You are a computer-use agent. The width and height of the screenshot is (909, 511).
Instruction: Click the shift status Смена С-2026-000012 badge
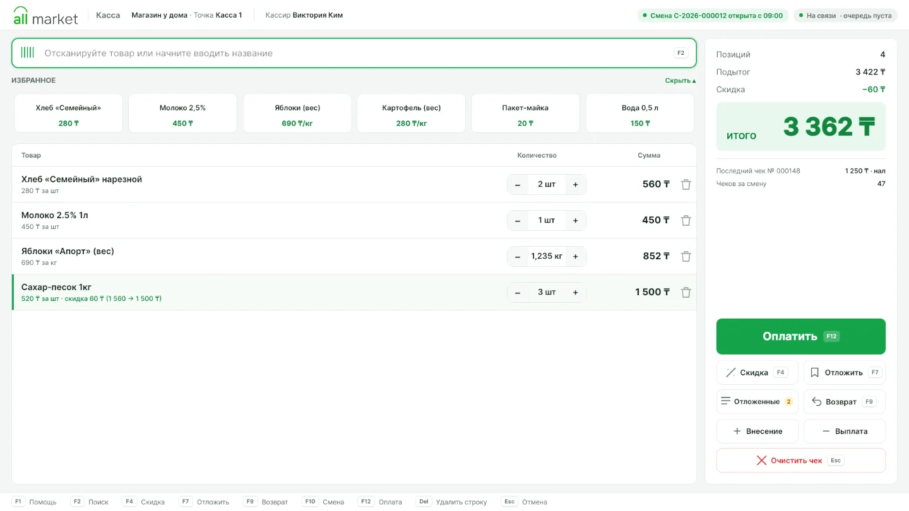click(x=713, y=16)
